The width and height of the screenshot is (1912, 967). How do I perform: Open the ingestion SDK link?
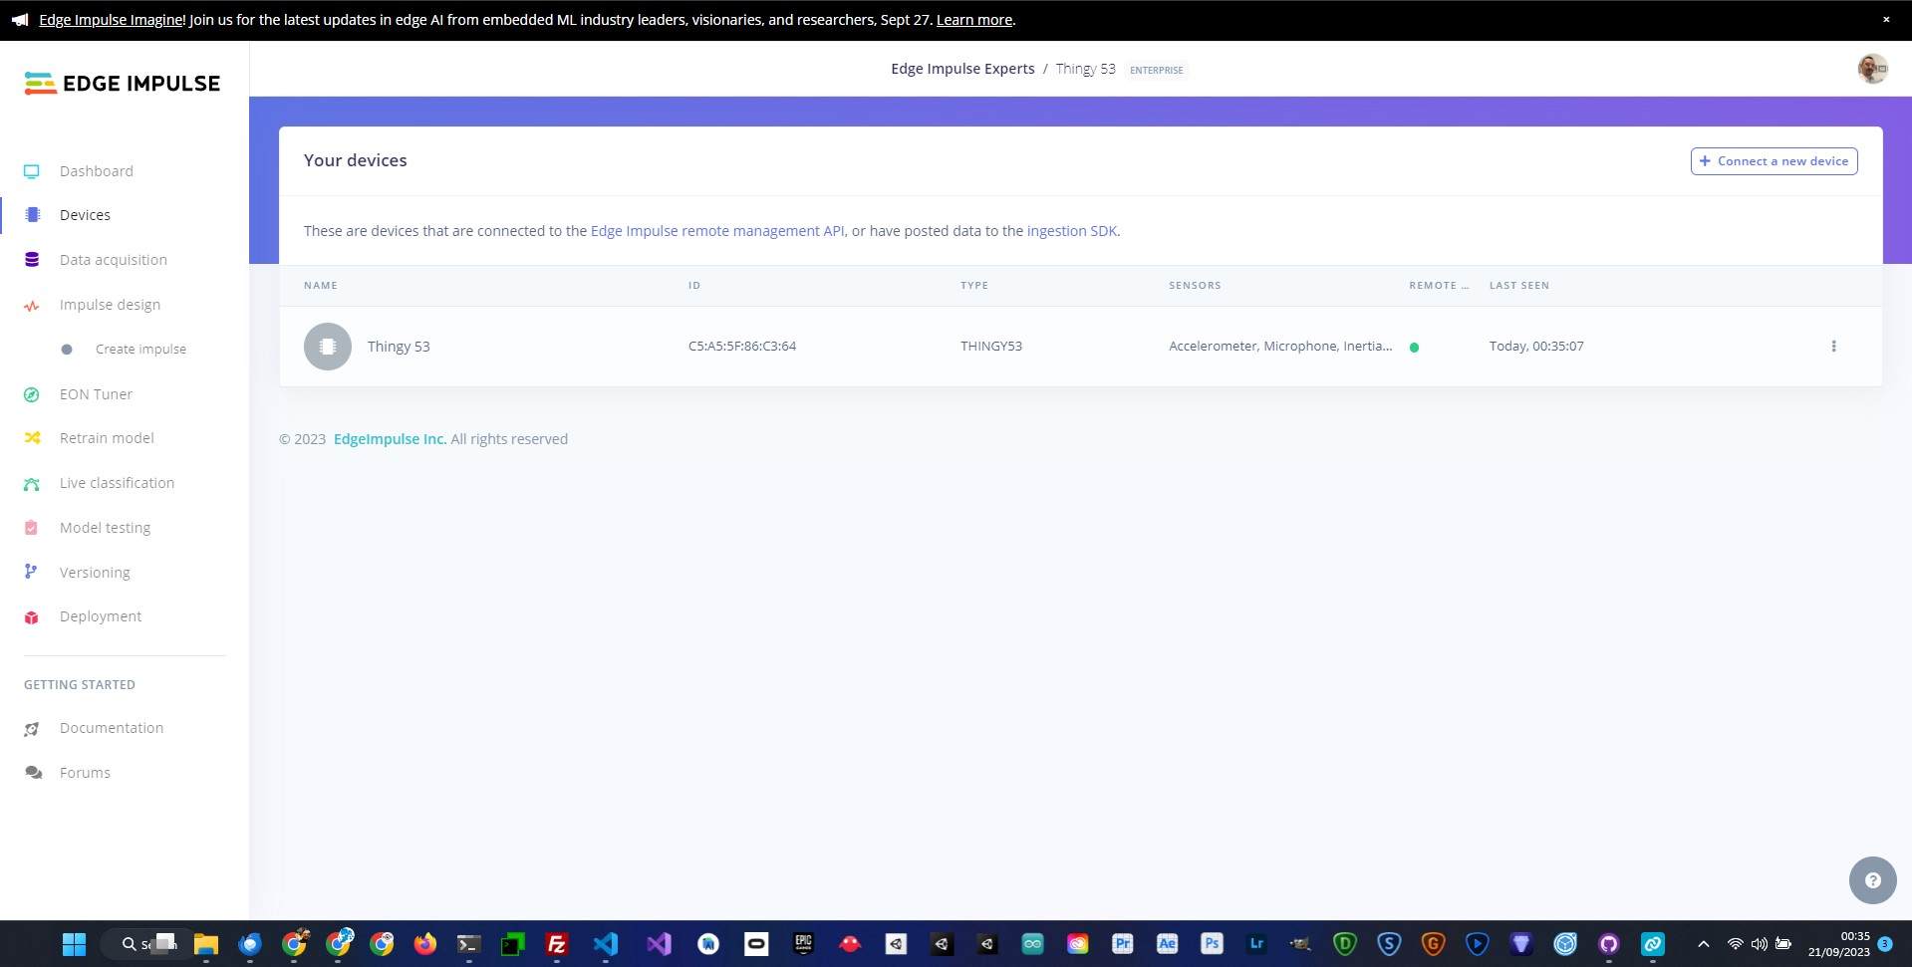tap(1072, 231)
